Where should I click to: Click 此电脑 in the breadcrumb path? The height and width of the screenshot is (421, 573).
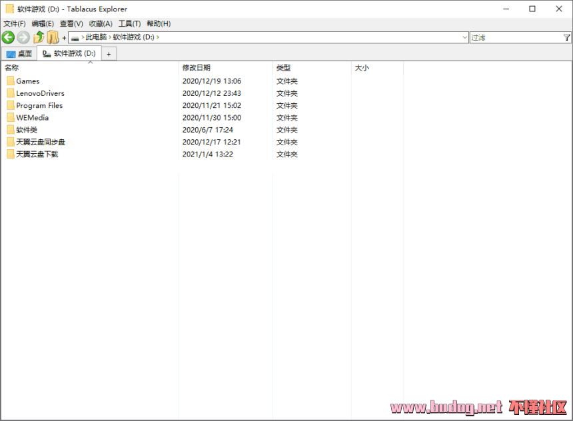click(x=96, y=37)
